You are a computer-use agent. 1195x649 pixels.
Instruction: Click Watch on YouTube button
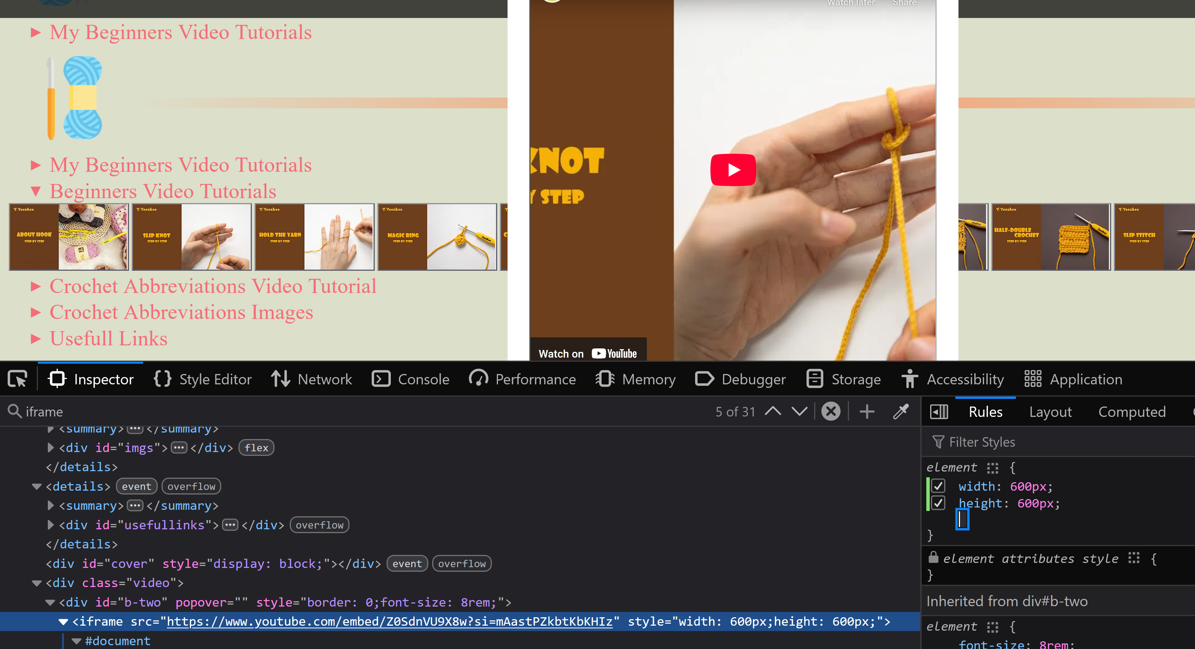(x=588, y=353)
